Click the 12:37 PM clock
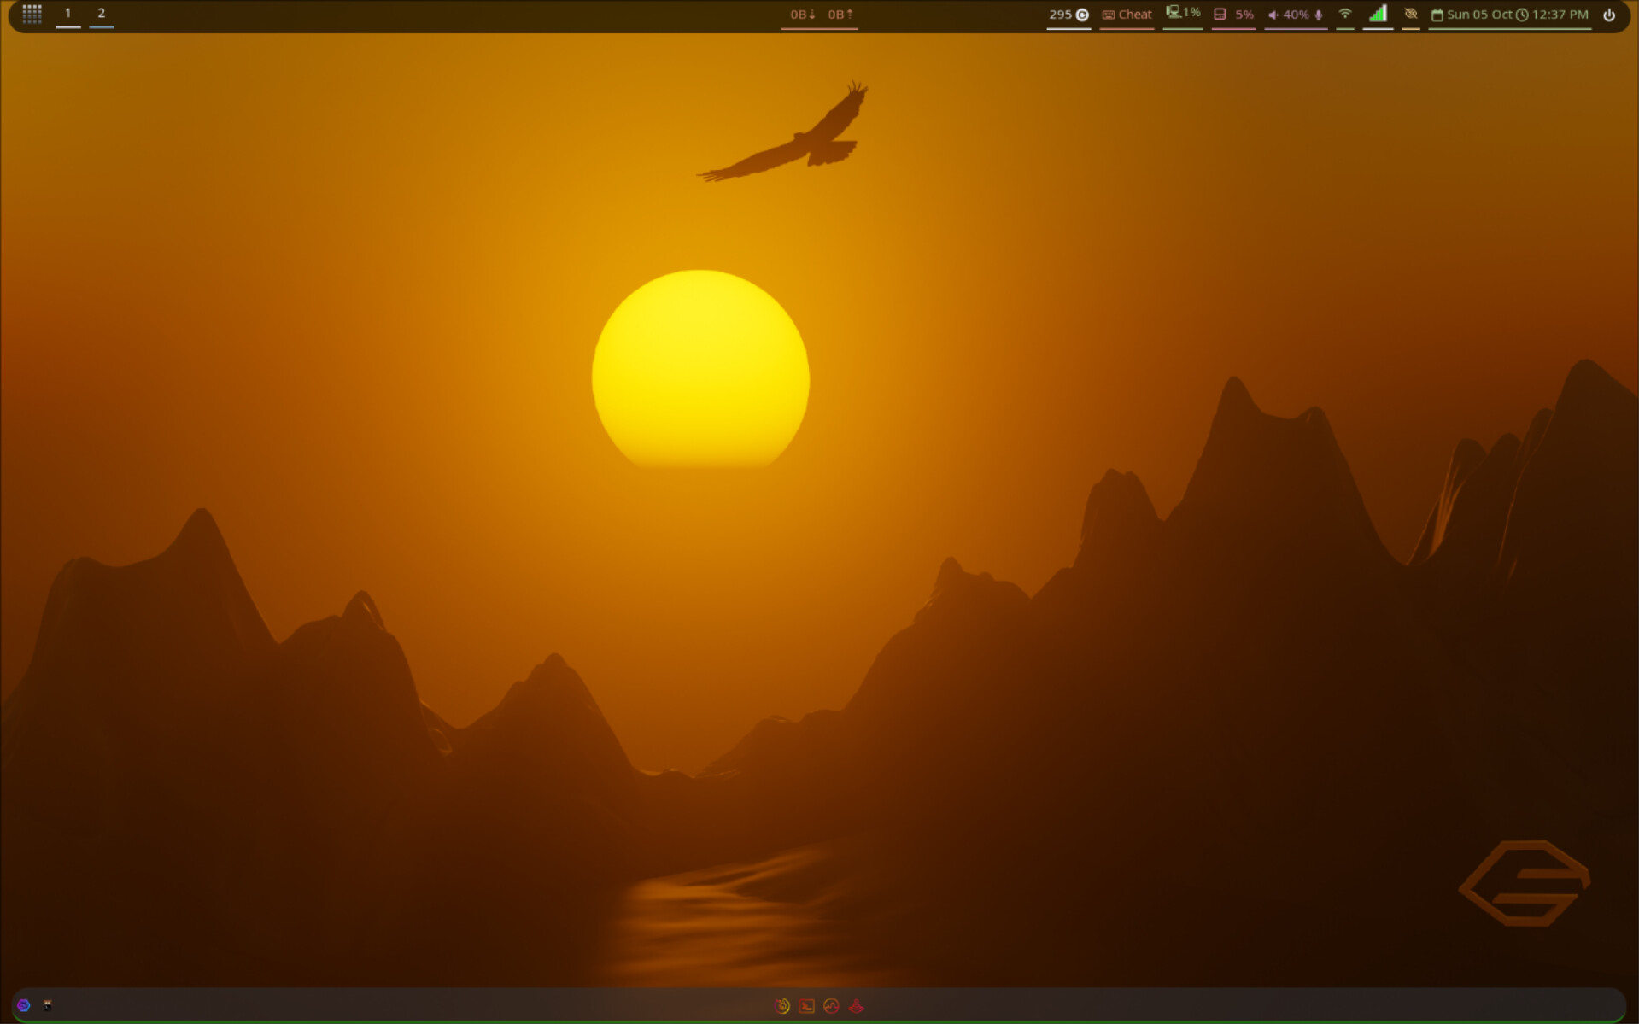The image size is (1639, 1024). 1553,15
